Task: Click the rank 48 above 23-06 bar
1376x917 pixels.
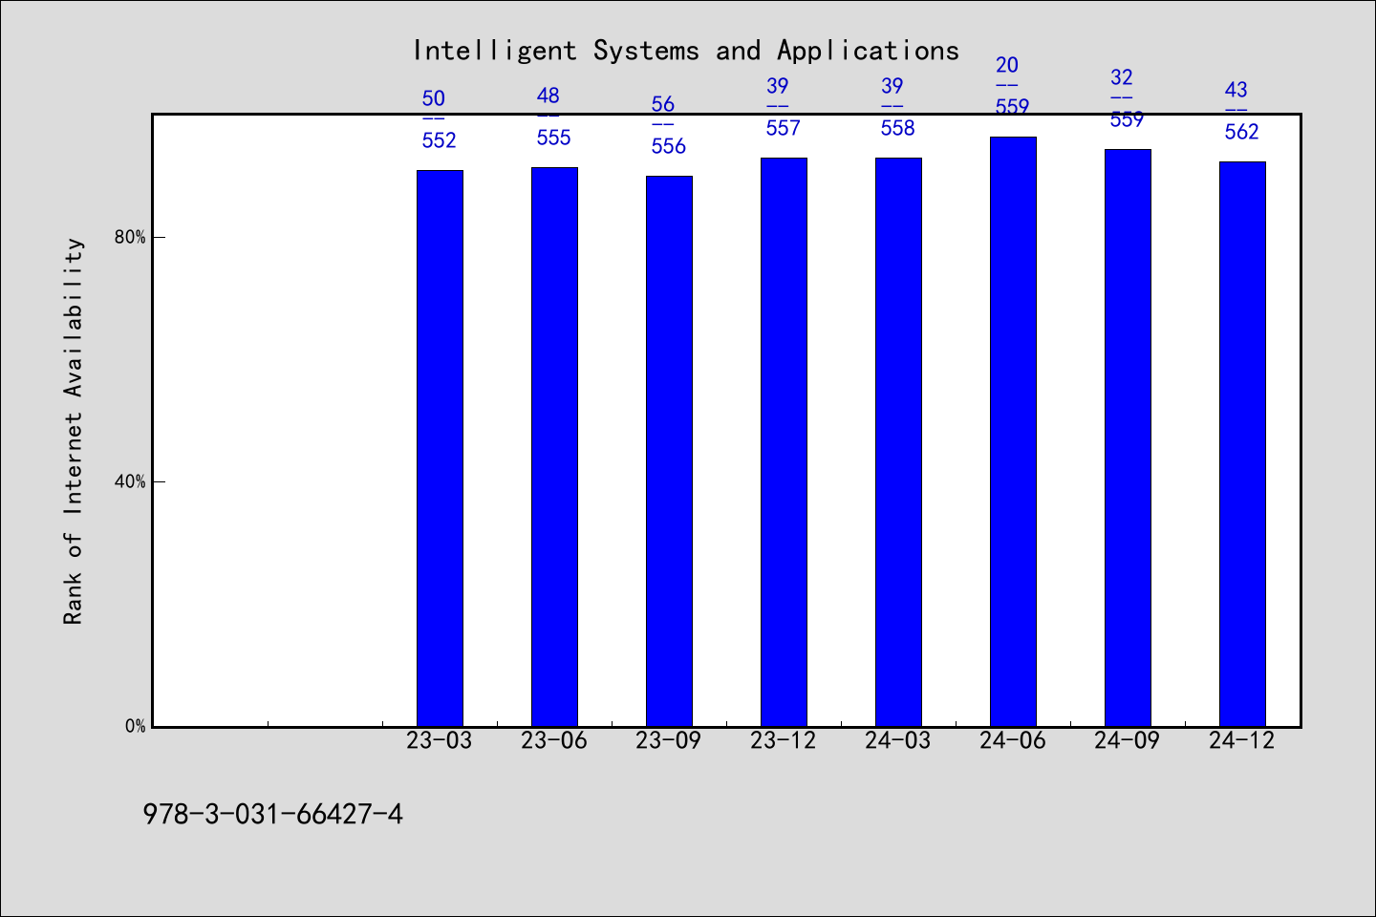Action: pos(548,96)
